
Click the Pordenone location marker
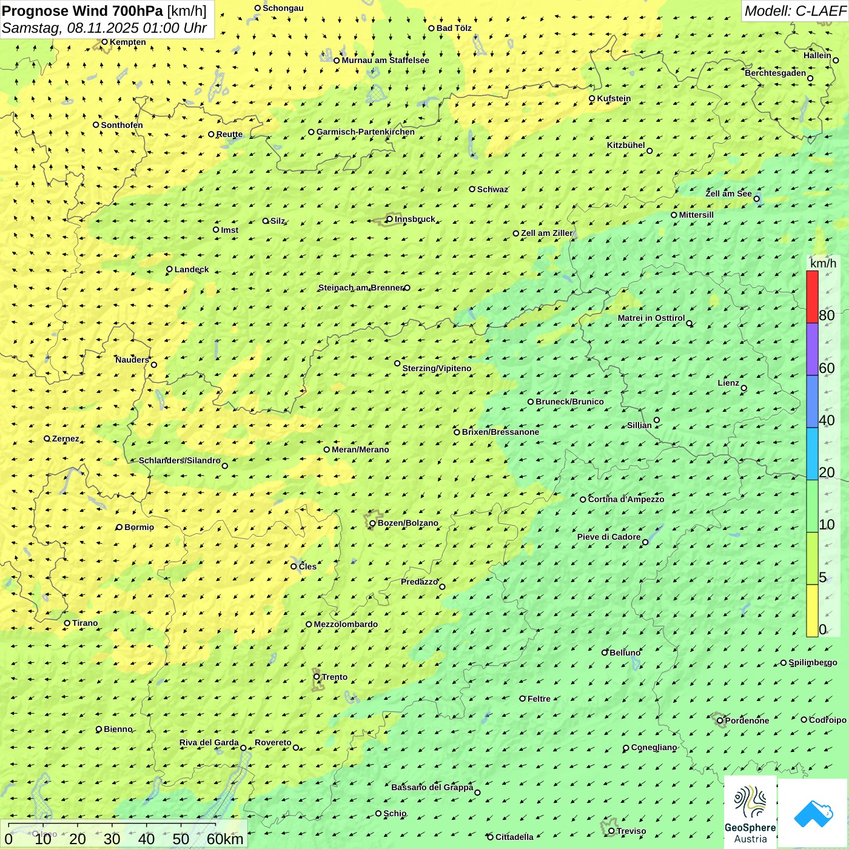[720, 720]
